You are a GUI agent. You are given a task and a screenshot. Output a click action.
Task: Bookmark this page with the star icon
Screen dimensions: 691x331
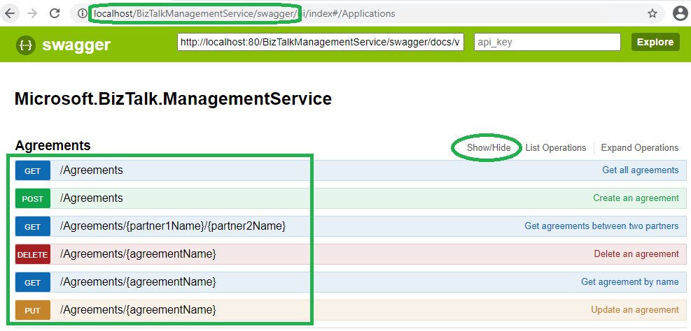pyautogui.click(x=652, y=14)
